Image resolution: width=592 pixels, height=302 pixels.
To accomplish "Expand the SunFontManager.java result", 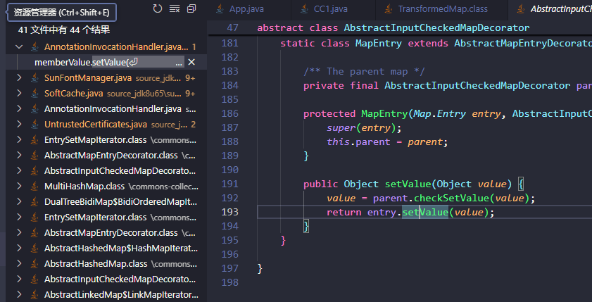I will [19, 78].
